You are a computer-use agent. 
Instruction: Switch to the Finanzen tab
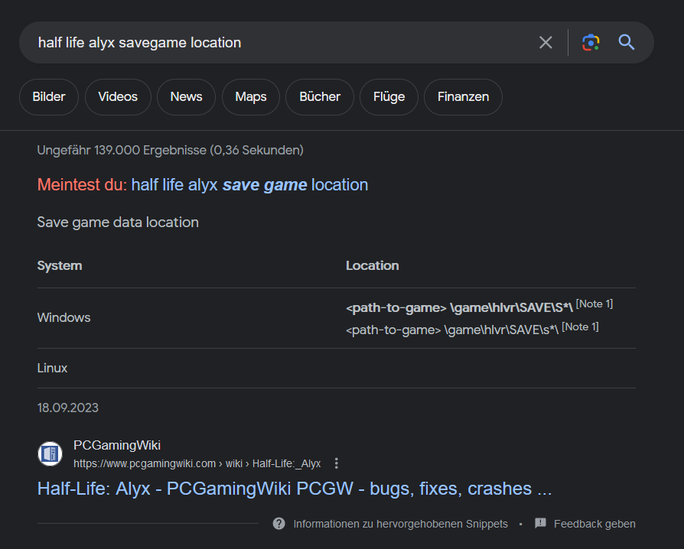[x=464, y=97]
